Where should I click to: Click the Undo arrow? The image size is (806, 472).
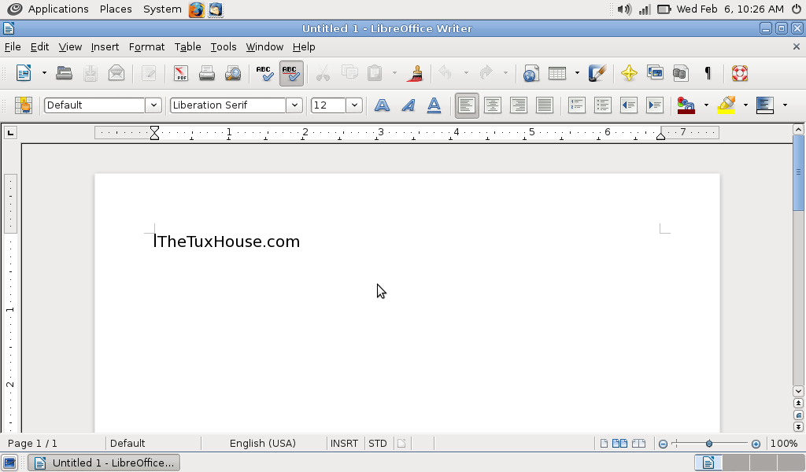click(446, 73)
